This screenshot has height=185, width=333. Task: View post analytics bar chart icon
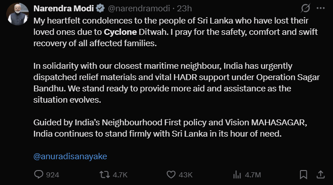coord(236,174)
